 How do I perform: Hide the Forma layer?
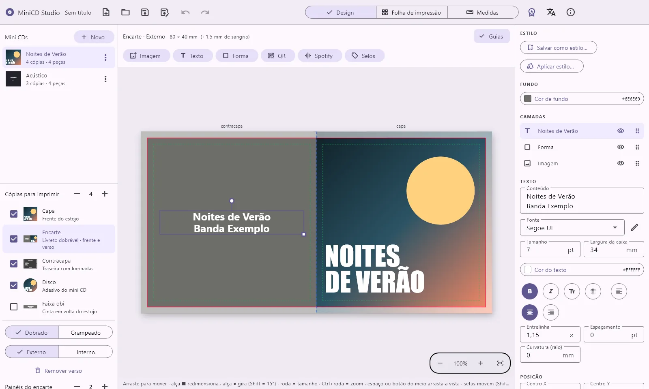(621, 147)
